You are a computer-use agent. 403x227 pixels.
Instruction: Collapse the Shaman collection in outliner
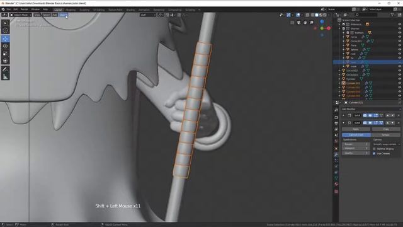[x=339, y=28]
